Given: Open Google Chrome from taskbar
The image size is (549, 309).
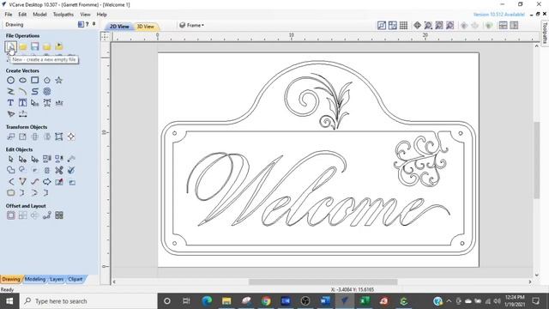Looking at the screenshot, I should pos(266,301).
